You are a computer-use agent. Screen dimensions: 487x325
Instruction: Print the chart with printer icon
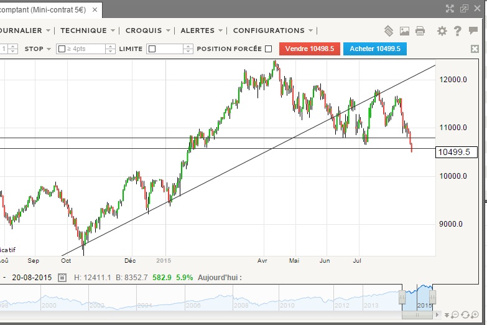(420, 31)
